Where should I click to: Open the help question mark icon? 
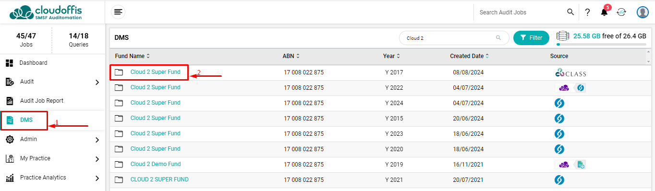click(587, 12)
